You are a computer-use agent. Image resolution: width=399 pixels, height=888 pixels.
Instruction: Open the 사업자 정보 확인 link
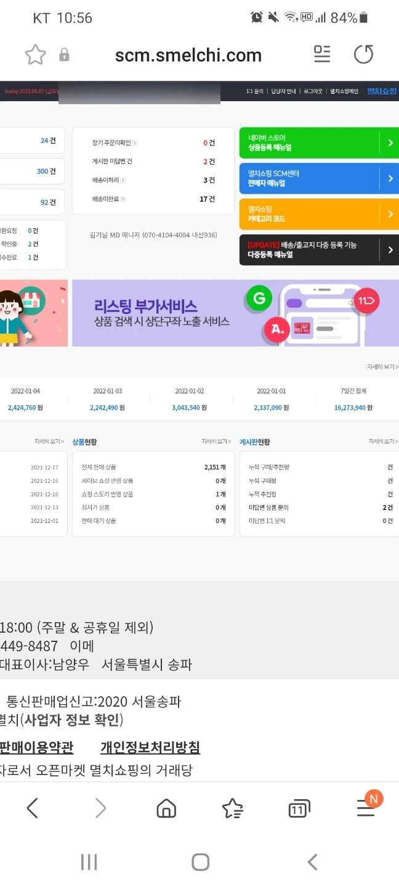click(x=73, y=720)
